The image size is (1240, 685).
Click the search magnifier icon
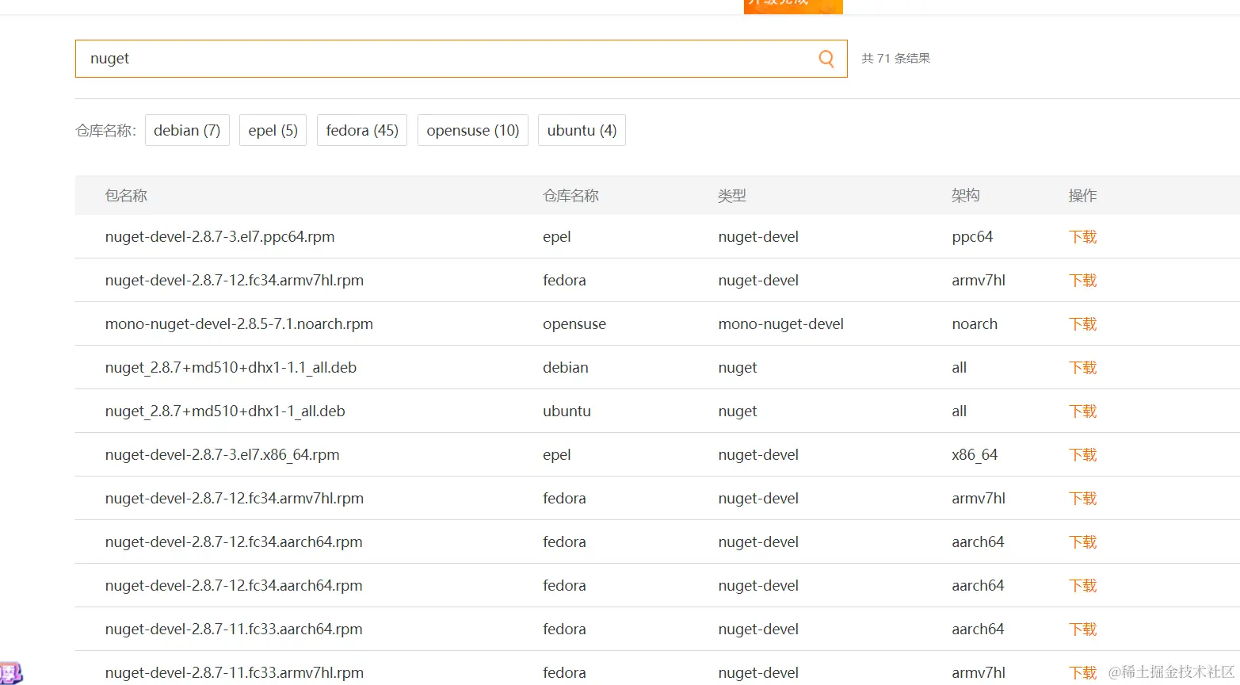click(x=826, y=59)
